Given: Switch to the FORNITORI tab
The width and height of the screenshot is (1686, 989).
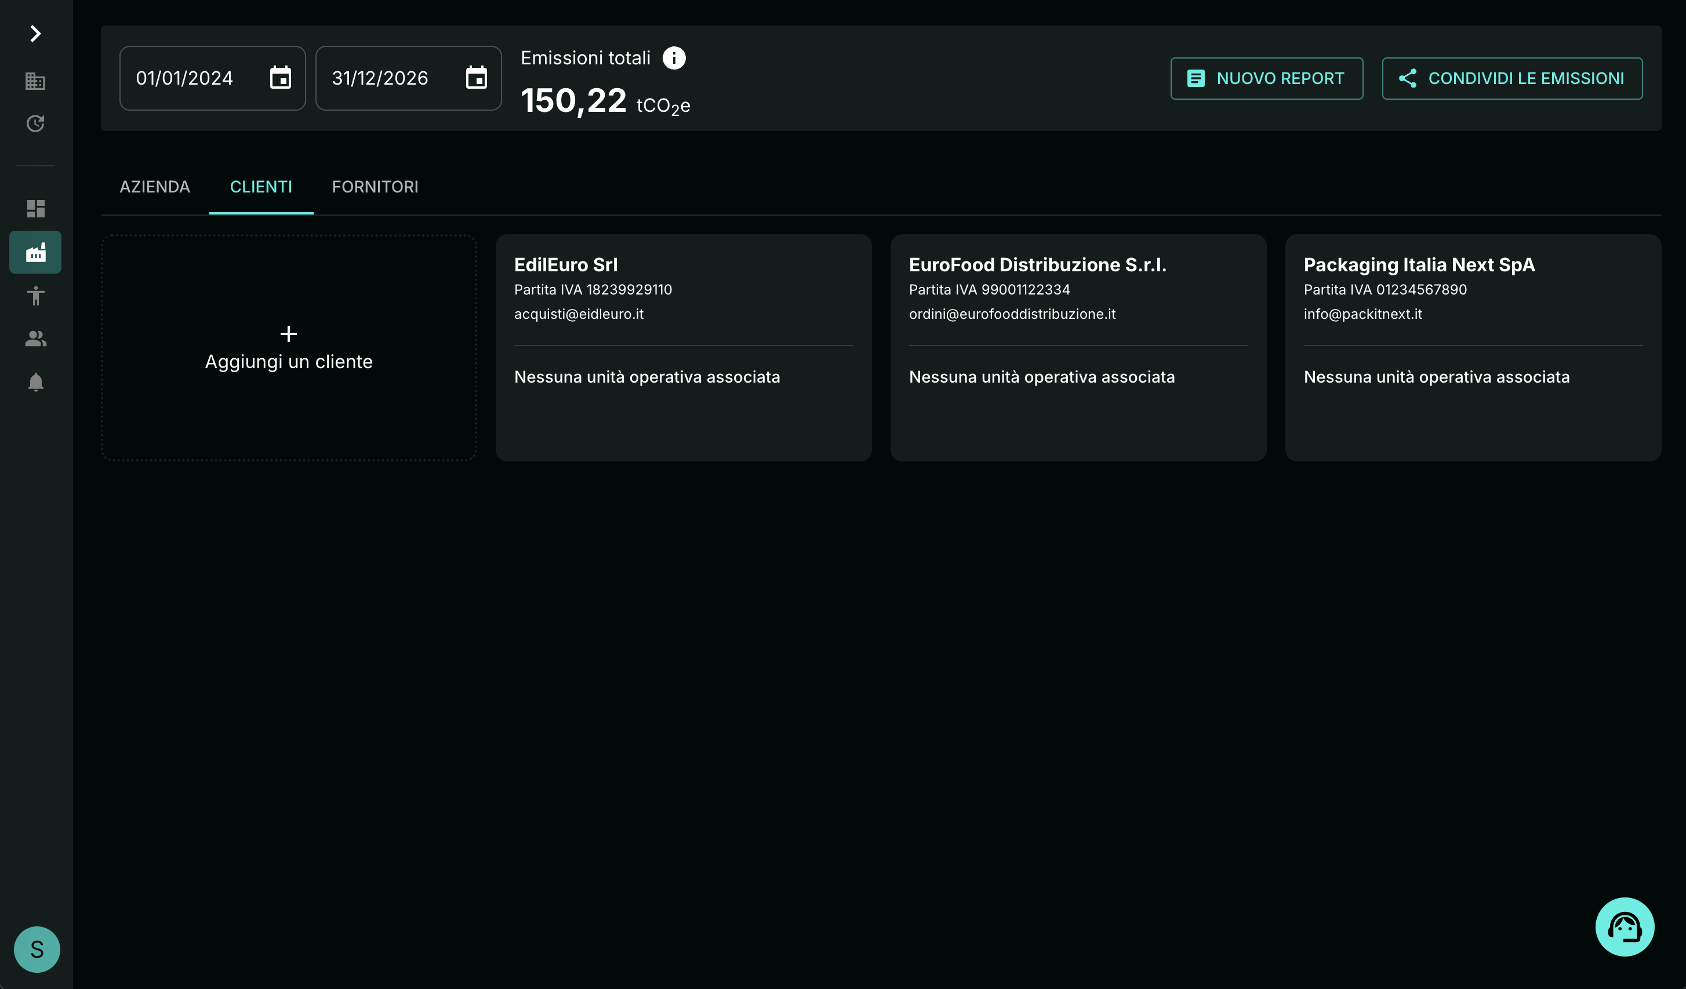Looking at the screenshot, I should point(375,187).
